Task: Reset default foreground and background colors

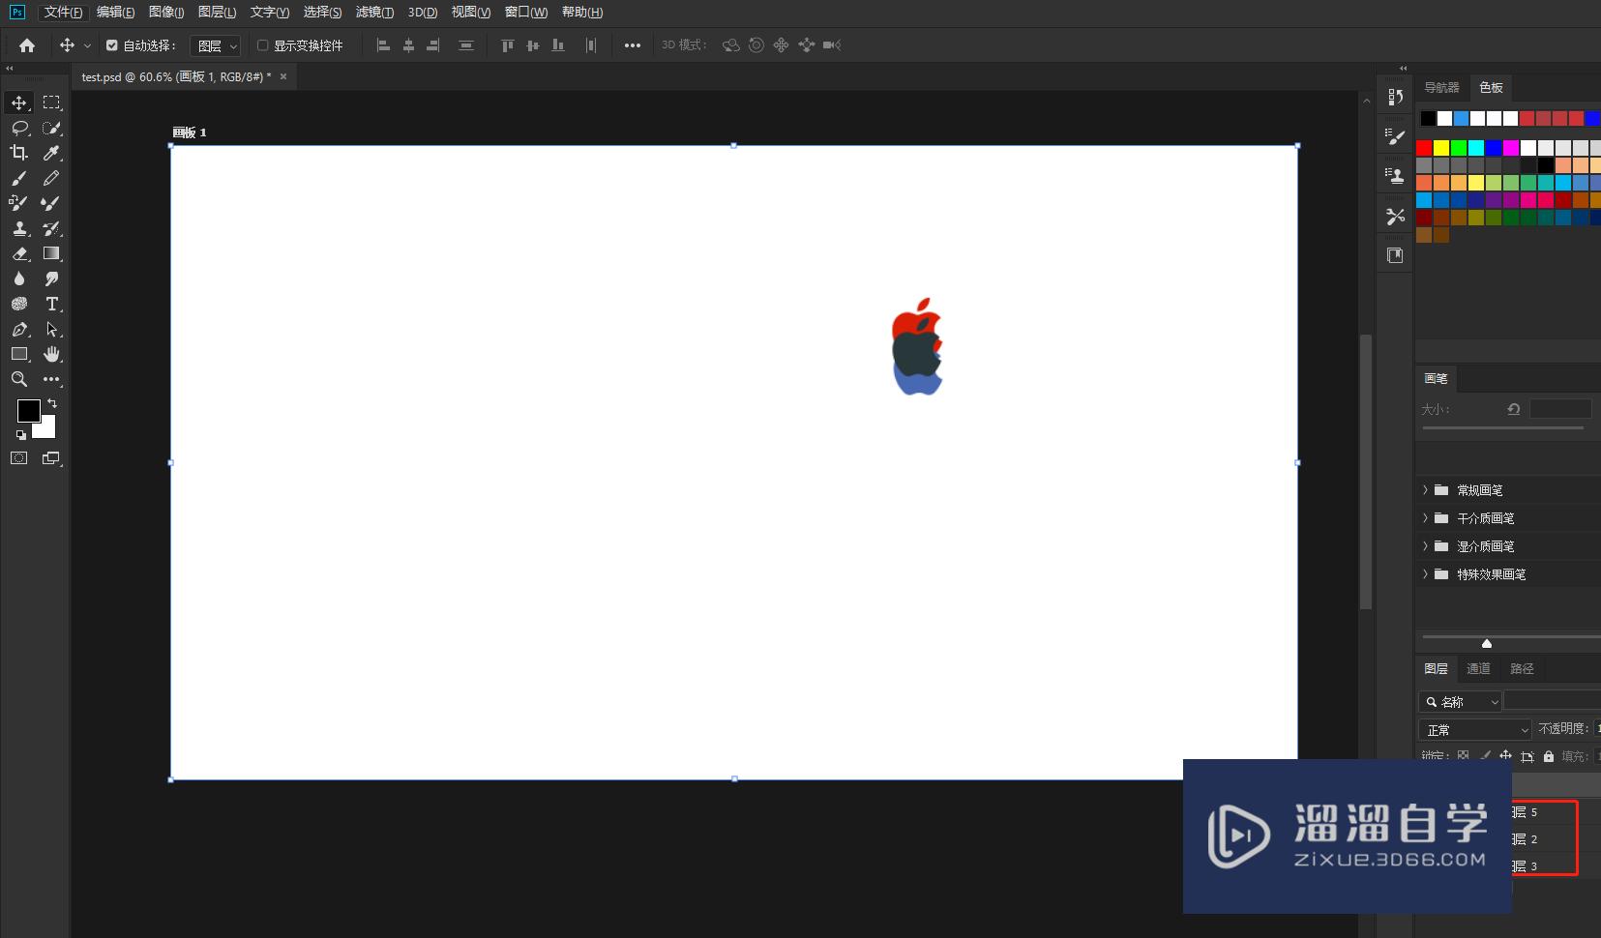Action: tap(21, 435)
